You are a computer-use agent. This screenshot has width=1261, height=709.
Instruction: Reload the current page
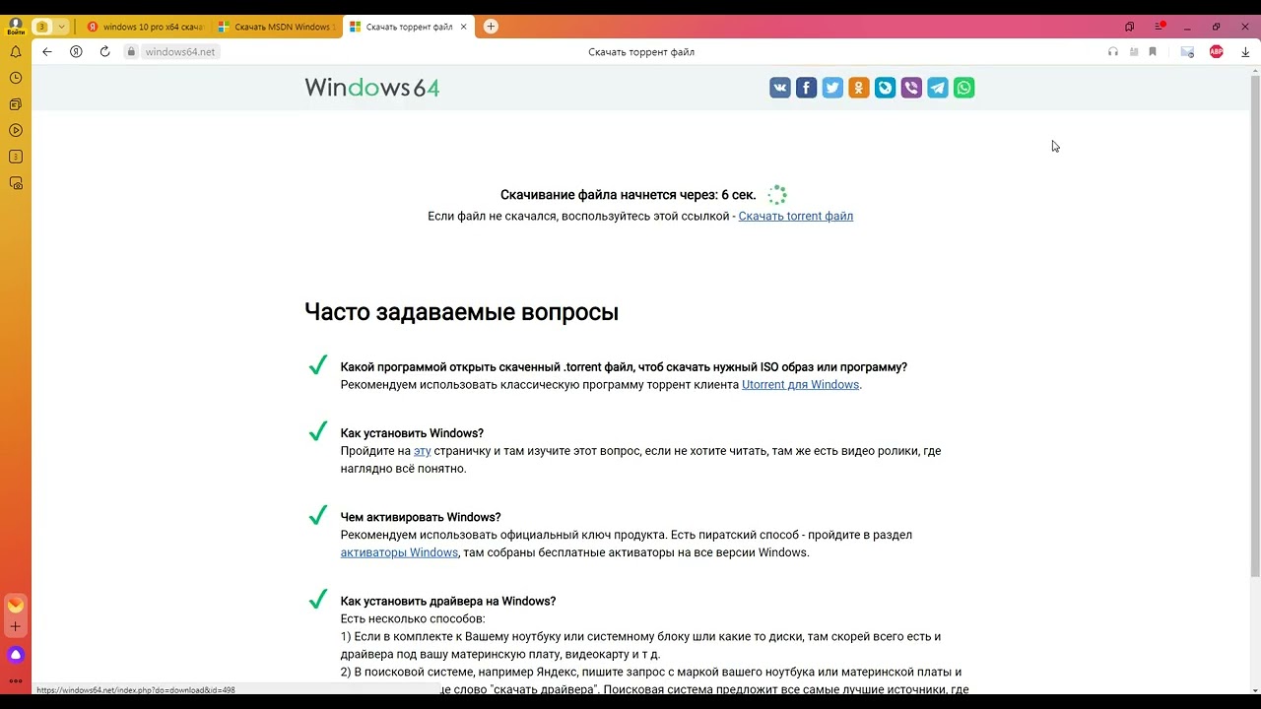click(x=104, y=52)
